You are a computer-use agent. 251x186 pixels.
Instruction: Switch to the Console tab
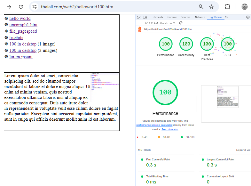[172, 17]
